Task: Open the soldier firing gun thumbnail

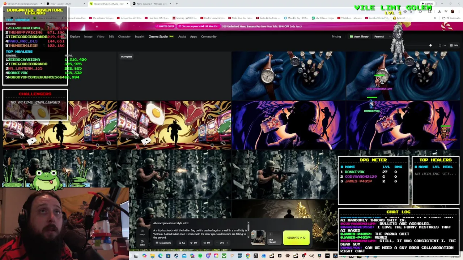Action: click(x=174, y=174)
